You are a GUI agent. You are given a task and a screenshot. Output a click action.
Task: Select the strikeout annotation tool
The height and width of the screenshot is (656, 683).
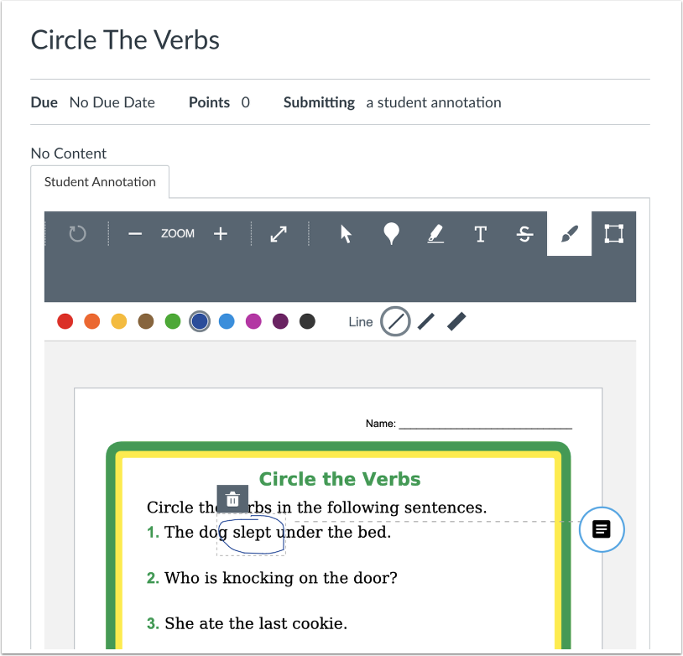[x=525, y=234]
